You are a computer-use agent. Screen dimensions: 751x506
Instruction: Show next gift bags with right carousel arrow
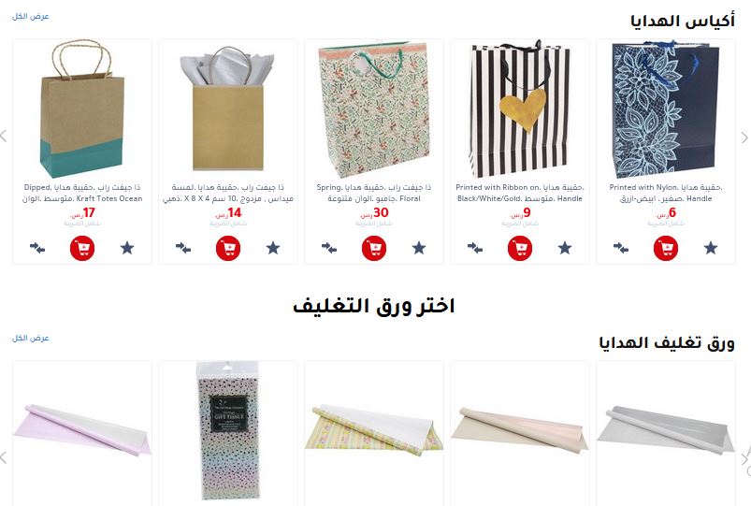point(744,137)
